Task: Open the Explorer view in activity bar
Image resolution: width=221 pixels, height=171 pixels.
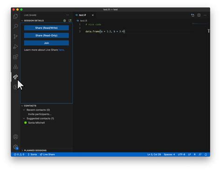Action: click(x=15, y=16)
